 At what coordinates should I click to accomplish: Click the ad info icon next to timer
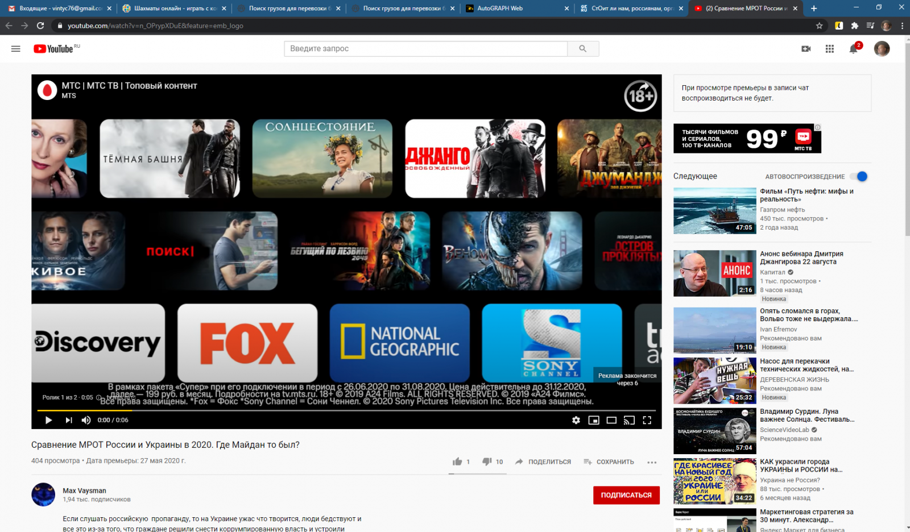point(99,397)
